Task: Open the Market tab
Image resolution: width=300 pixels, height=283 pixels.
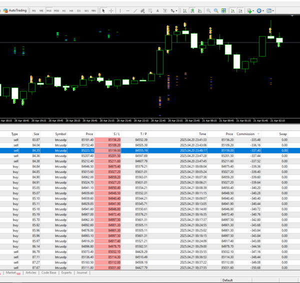Action: pos(11,273)
